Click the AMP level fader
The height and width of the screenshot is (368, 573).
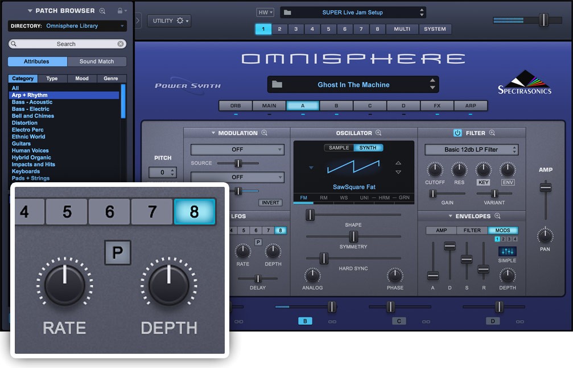[x=546, y=187]
